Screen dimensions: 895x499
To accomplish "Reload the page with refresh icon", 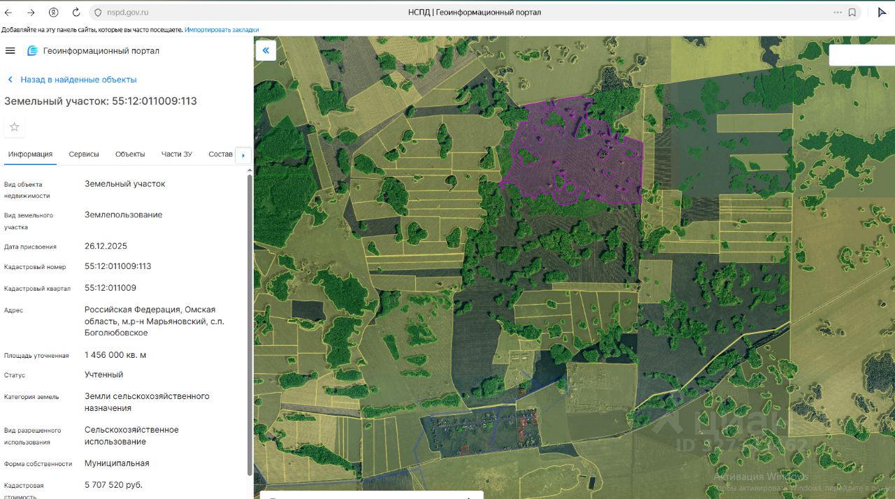I will tap(76, 13).
